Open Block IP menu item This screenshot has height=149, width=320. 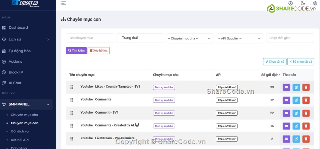(16, 72)
